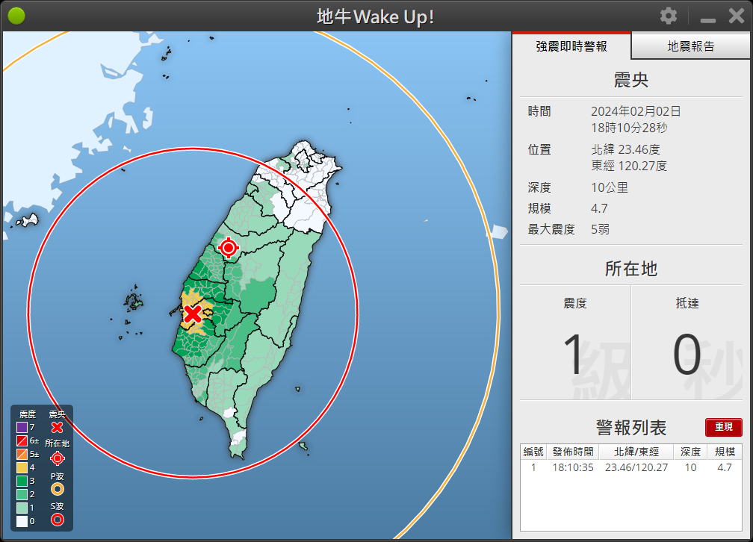Switch to the 強震即時警報 tab

pos(571,46)
